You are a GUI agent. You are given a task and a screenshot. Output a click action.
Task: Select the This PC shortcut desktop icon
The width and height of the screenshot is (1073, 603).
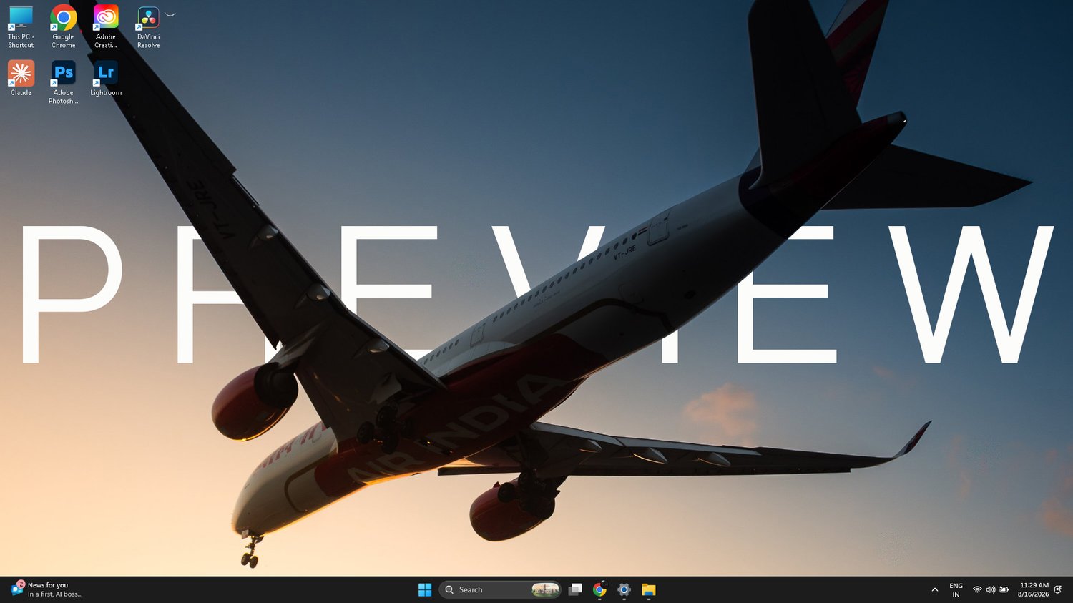point(21,27)
